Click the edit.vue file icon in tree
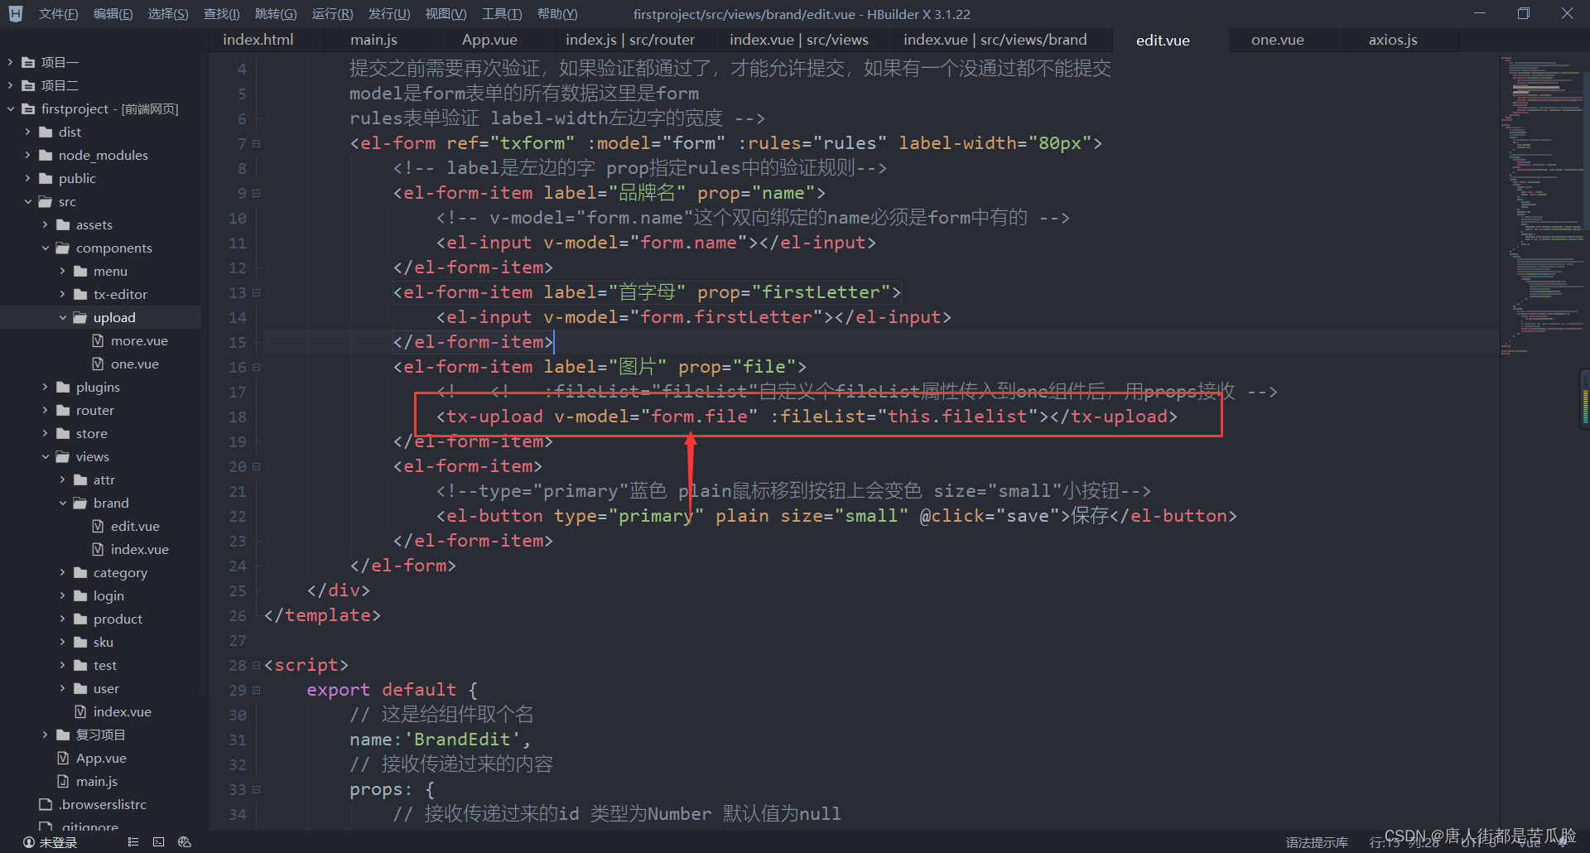 pos(98,526)
